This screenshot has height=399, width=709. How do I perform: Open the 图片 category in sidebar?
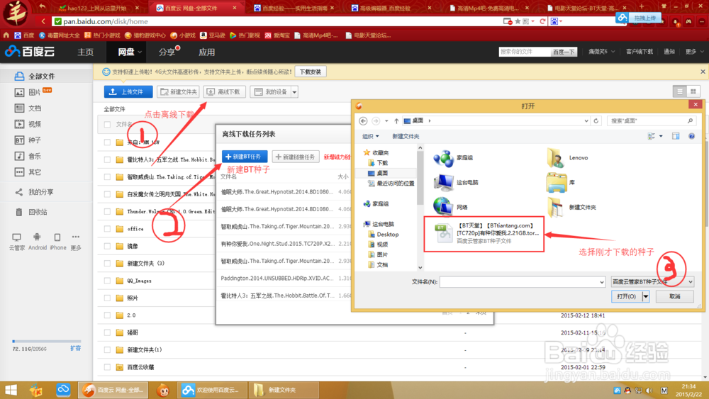(x=34, y=92)
